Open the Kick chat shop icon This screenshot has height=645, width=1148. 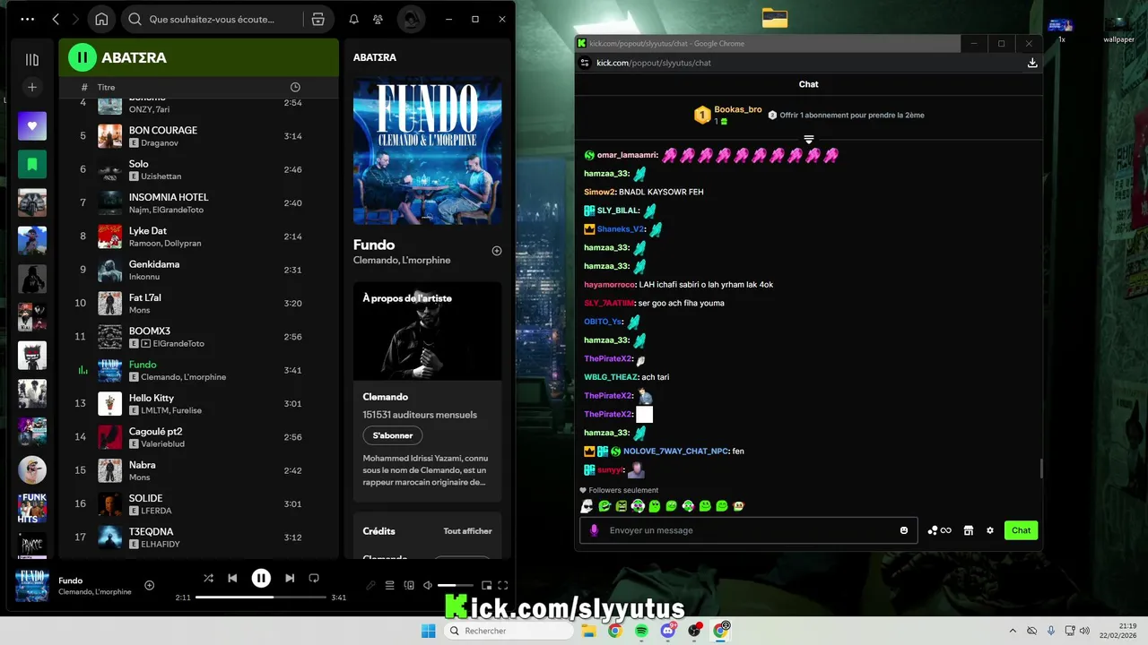969,530
